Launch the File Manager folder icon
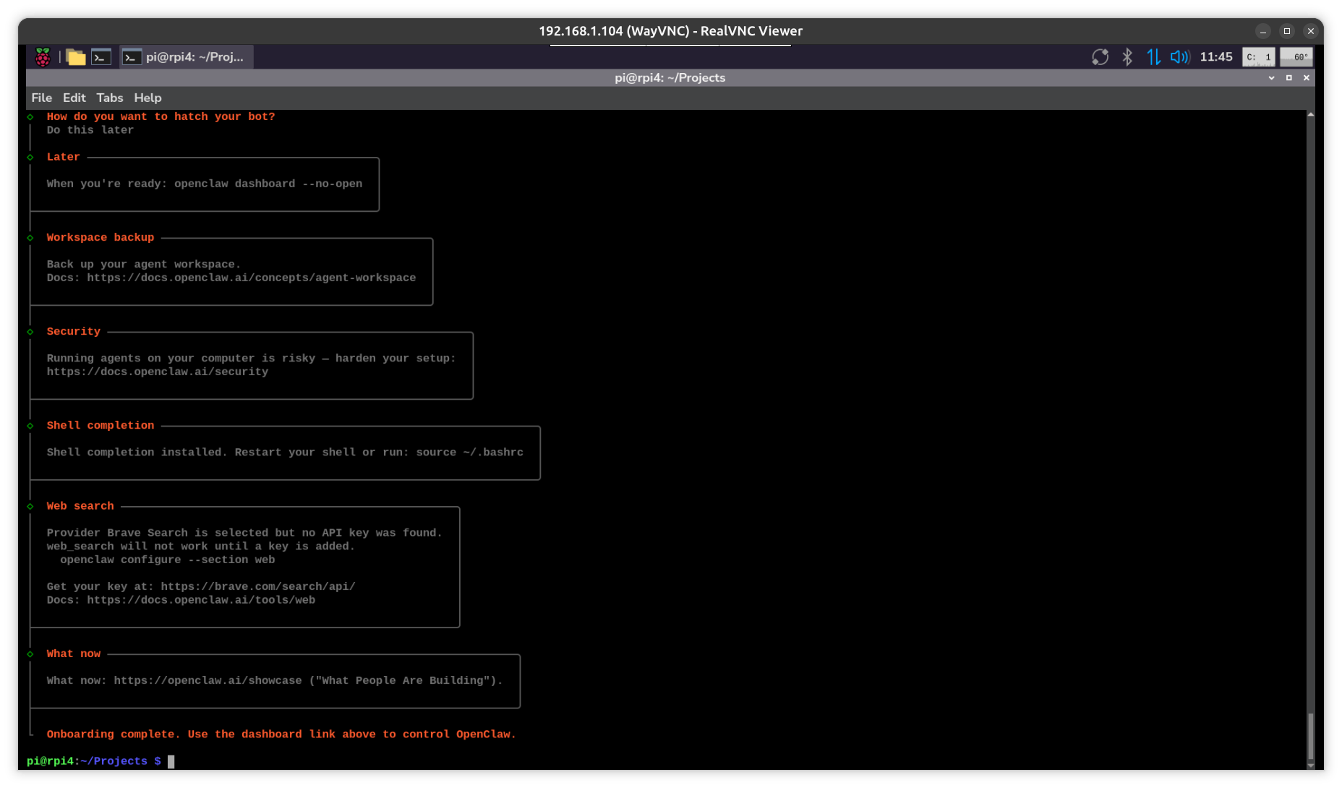The height and width of the screenshot is (788, 1342). pos(76,57)
